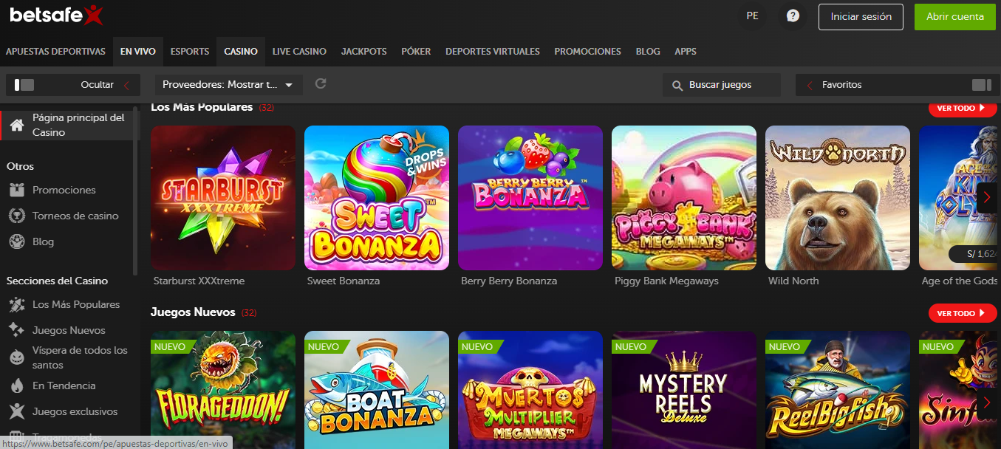Switch to the LIVE CASINO tab
The width and height of the screenshot is (1001, 449).
pyautogui.click(x=298, y=51)
